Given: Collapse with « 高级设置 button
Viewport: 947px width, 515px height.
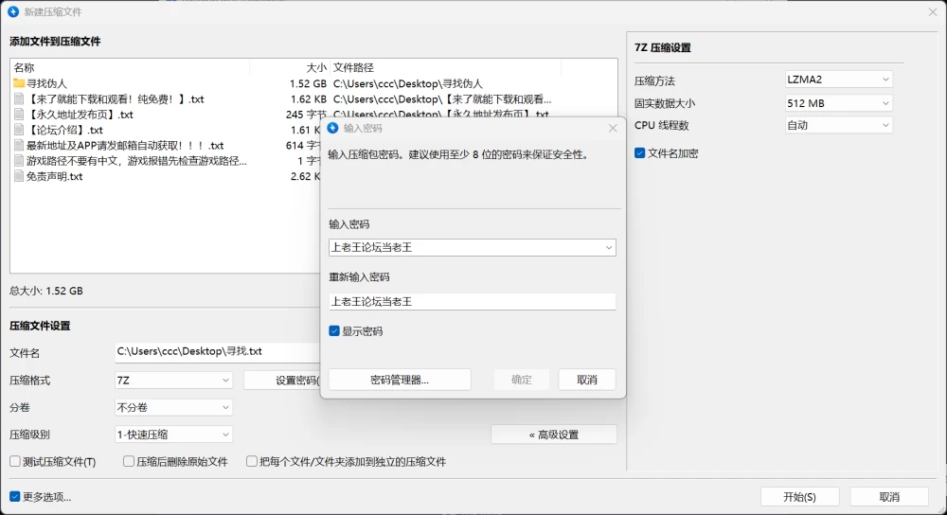Looking at the screenshot, I should pyautogui.click(x=554, y=435).
